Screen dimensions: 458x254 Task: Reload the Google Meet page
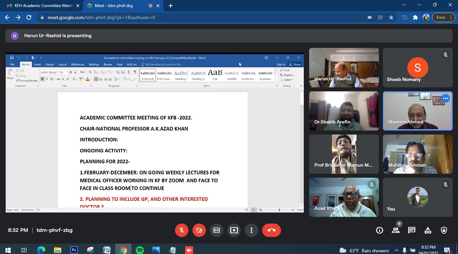[x=29, y=17]
